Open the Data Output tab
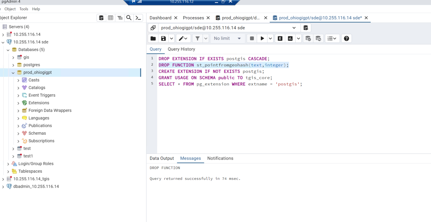The image size is (431, 222). click(162, 158)
